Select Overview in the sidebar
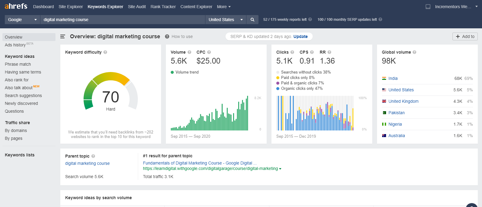Viewport: 482px width, 207px height. [x=29, y=37]
